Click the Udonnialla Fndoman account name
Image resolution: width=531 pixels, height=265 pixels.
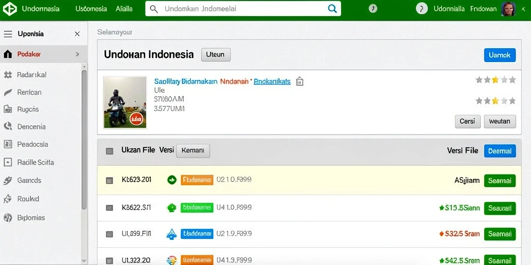pos(465,9)
